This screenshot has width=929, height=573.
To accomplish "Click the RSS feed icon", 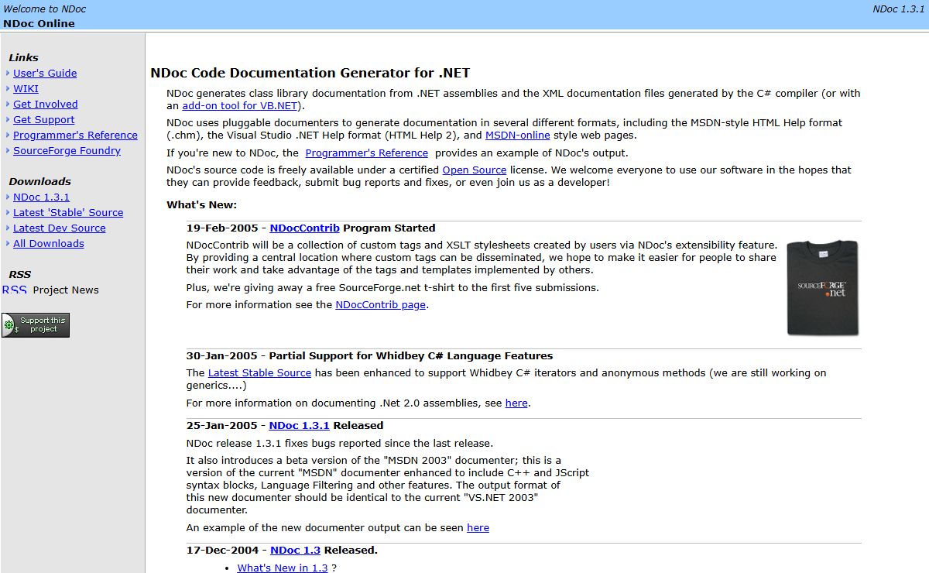I will pos(14,290).
